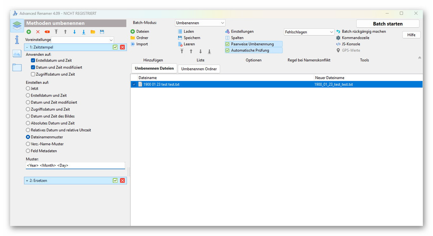Open the rename methods layers panel
The height and width of the screenshot is (236, 433).
point(17,25)
